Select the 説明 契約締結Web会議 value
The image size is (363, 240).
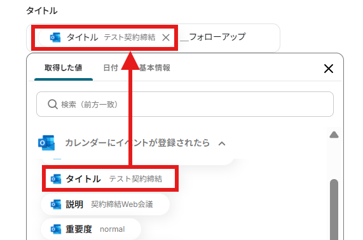(x=106, y=204)
